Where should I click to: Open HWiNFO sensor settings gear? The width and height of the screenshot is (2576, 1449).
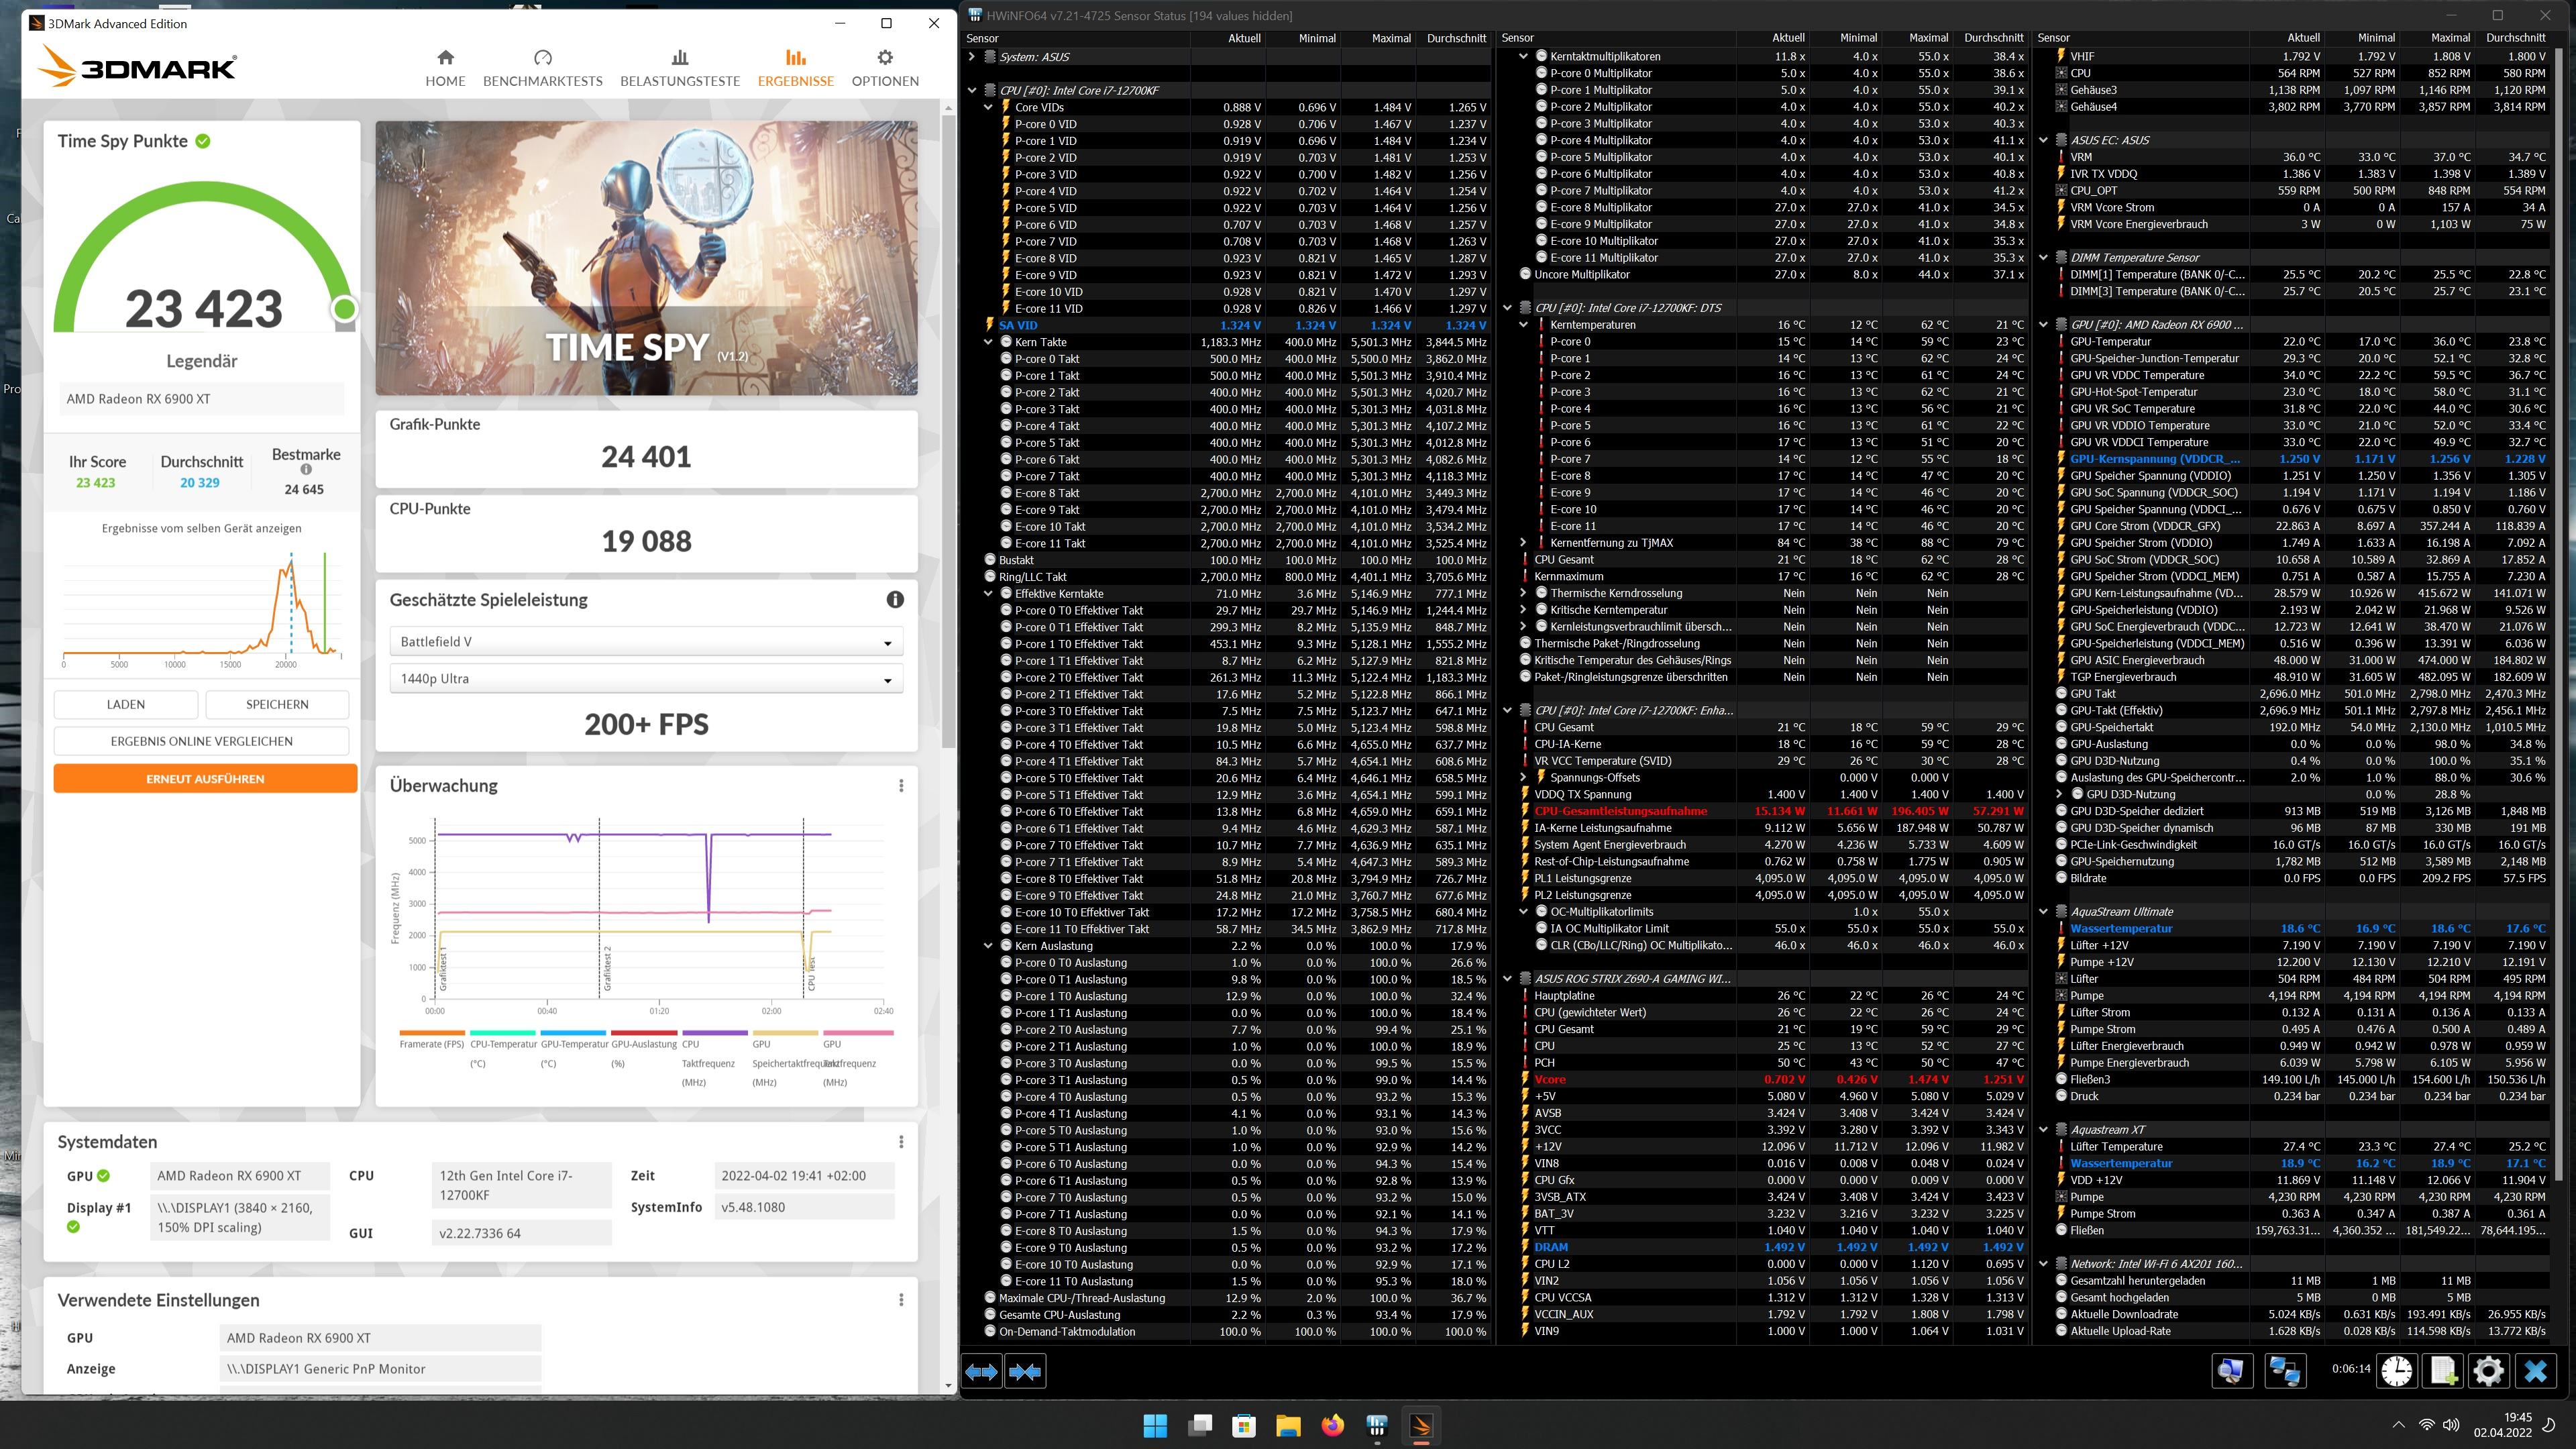(x=2488, y=1370)
